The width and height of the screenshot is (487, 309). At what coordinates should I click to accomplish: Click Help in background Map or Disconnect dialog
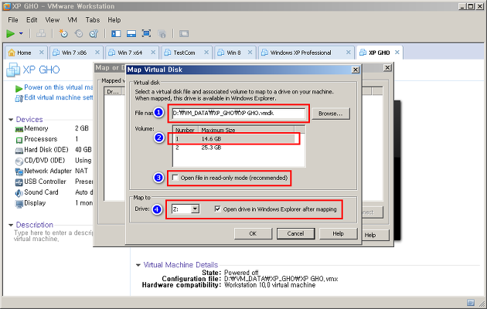[x=376, y=235]
